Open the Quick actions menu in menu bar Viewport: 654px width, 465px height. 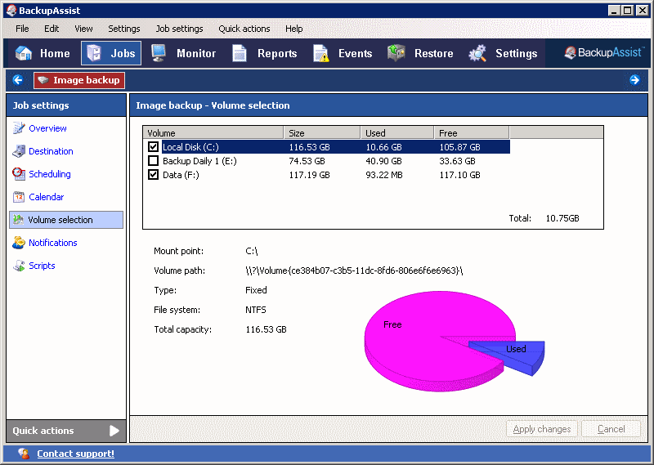pos(244,29)
